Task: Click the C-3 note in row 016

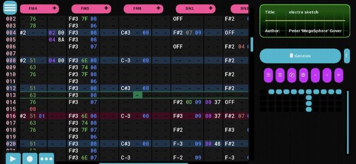Action: click(125, 116)
